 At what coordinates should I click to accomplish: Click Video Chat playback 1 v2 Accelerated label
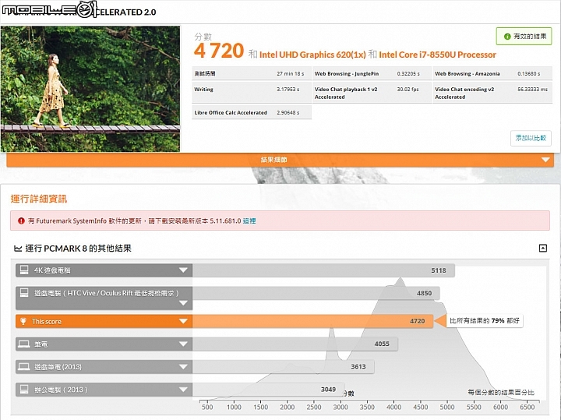point(346,93)
